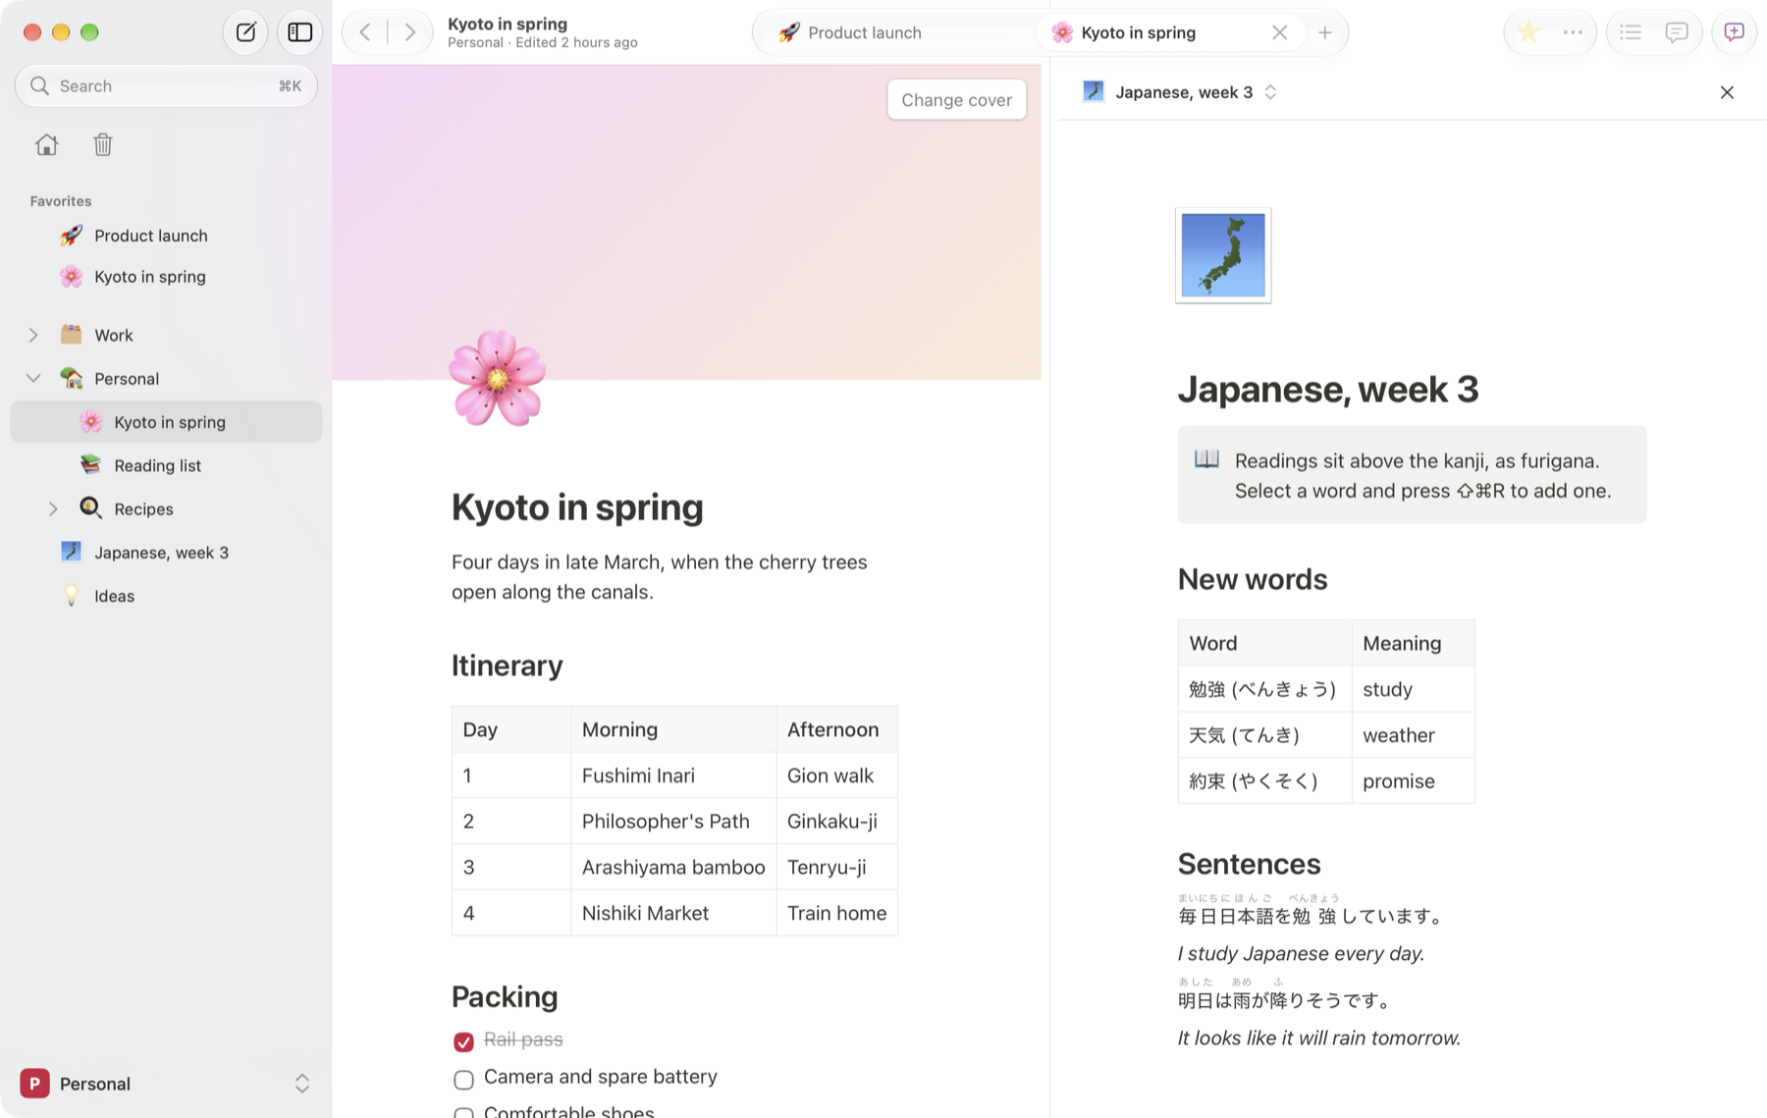Check the Camera and spare battery item

tap(463, 1080)
